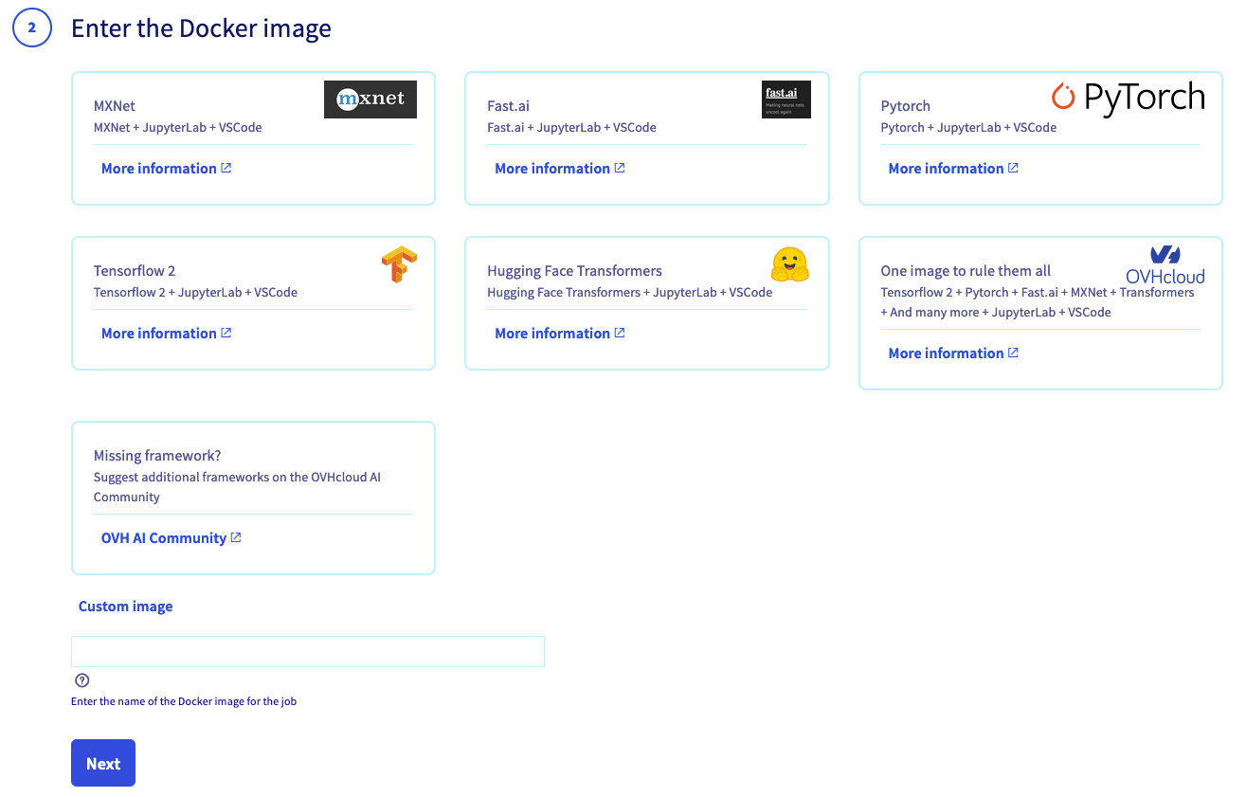Screen dimensions: 1246x797
Task: Click the Hugging Face emoji icon
Action: click(788, 264)
